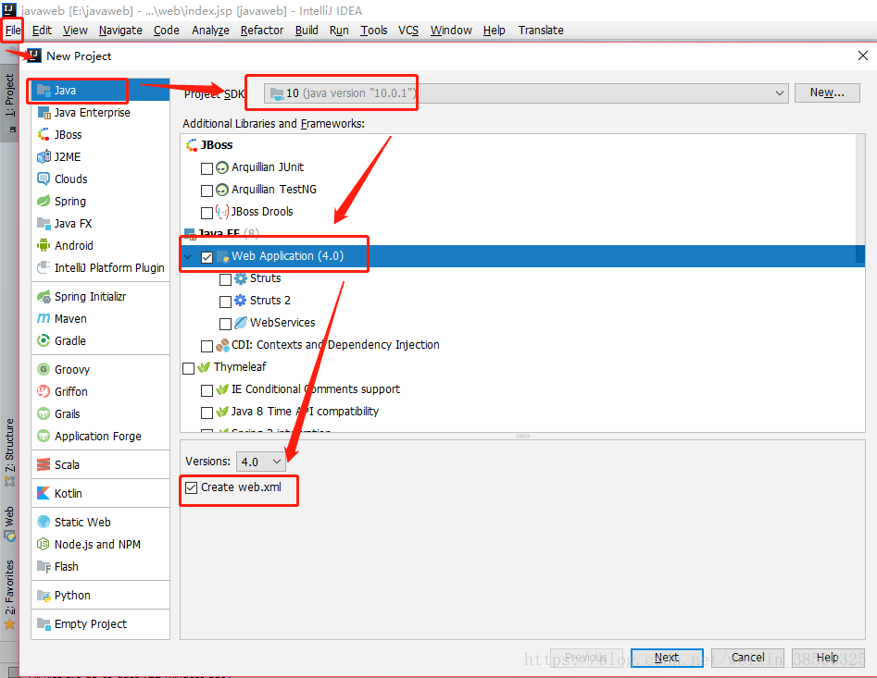The width and height of the screenshot is (877, 678).
Task: Close the New Project dialog
Action: pyautogui.click(x=863, y=55)
